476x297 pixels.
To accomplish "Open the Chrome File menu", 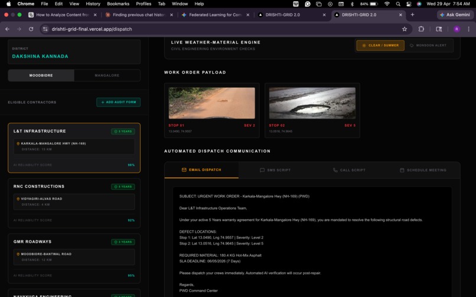I will click(x=44, y=4).
